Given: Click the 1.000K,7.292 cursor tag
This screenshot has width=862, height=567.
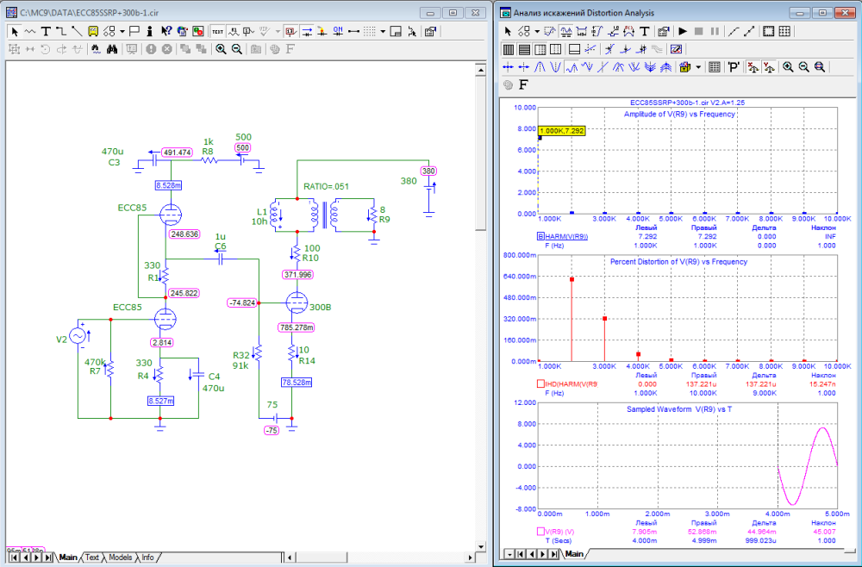Looking at the screenshot, I should coord(562,130).
